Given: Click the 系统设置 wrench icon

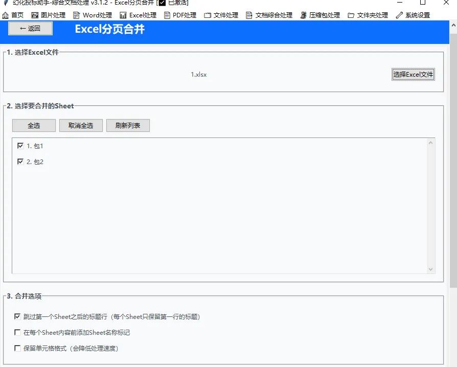Looking at the screenshot, I should click(399, 15).
